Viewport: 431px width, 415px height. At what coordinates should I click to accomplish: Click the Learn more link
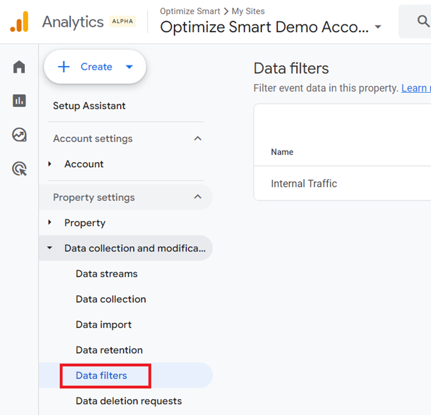pyautogui.click(x=416, y=88)
